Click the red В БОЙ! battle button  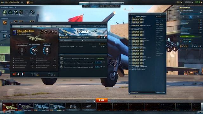101,100
